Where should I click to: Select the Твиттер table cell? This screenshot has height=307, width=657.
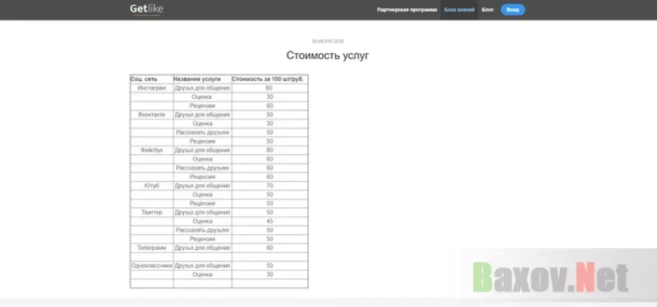point(152,212)
